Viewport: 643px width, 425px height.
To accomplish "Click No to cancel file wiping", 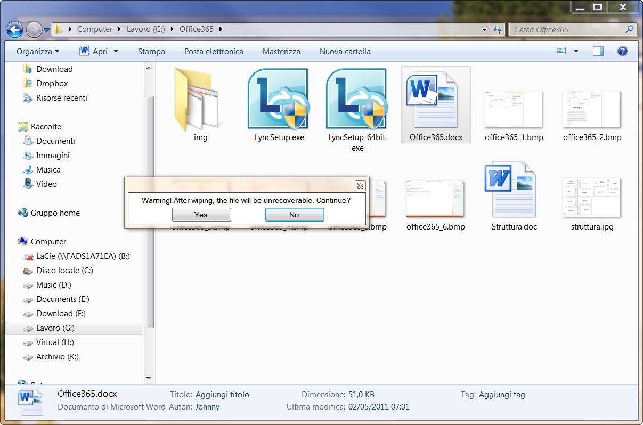I will [x=294, y=215].
